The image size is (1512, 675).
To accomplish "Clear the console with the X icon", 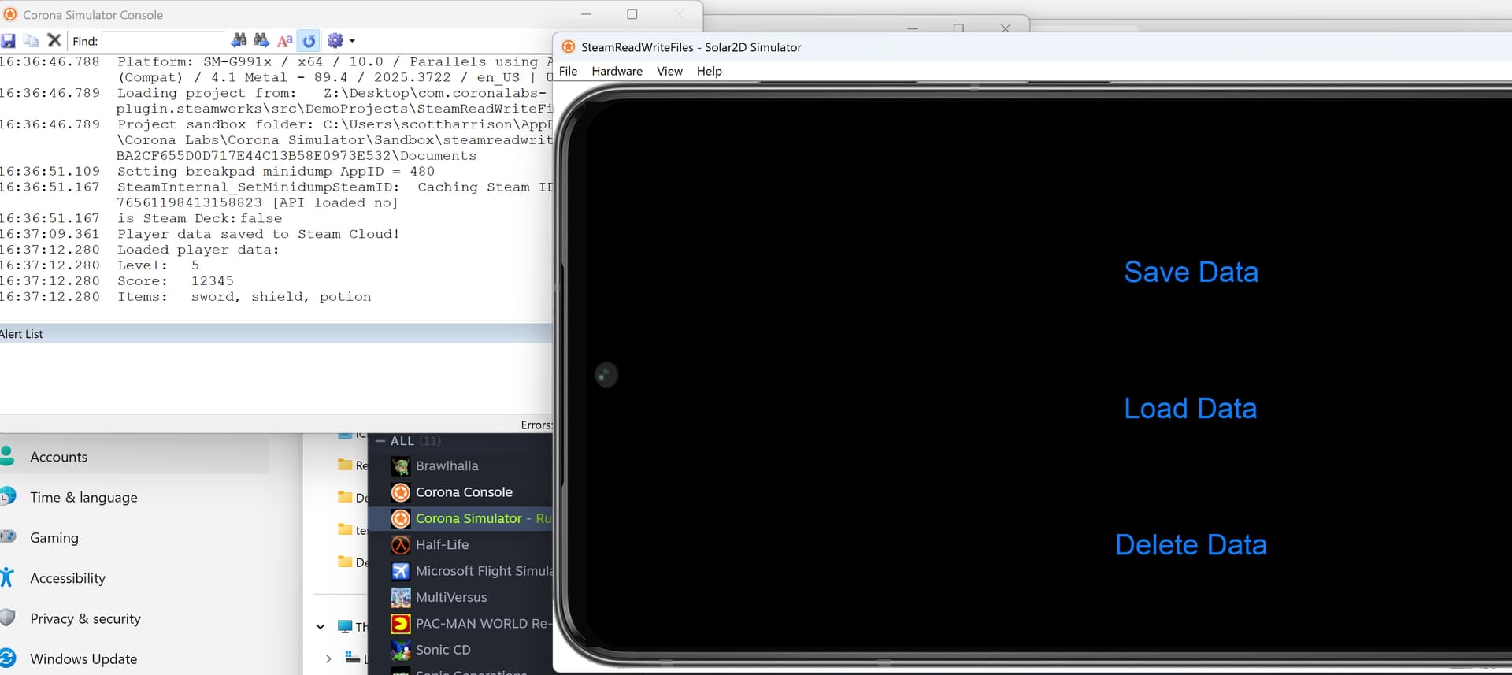I will point(54,40).
